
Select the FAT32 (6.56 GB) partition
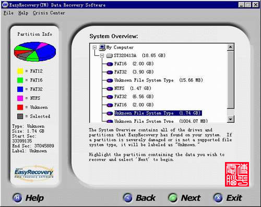(134, 97)
